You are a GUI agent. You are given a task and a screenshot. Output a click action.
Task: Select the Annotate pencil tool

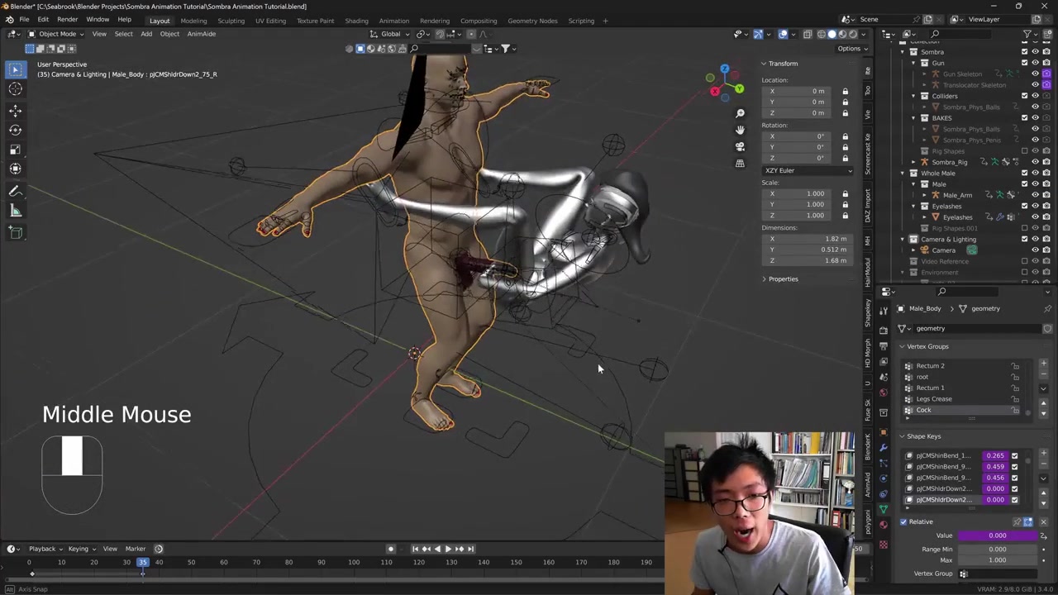tap(15, 191)
